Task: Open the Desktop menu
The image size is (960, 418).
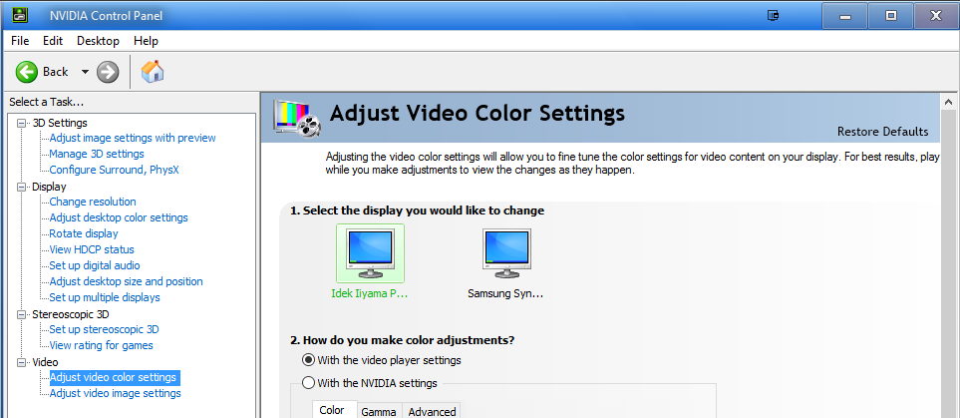Action: [98, 41]
